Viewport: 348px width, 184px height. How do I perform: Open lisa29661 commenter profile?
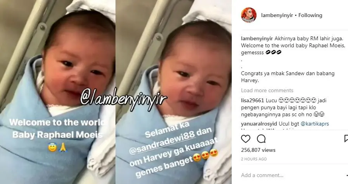[252, 100]
